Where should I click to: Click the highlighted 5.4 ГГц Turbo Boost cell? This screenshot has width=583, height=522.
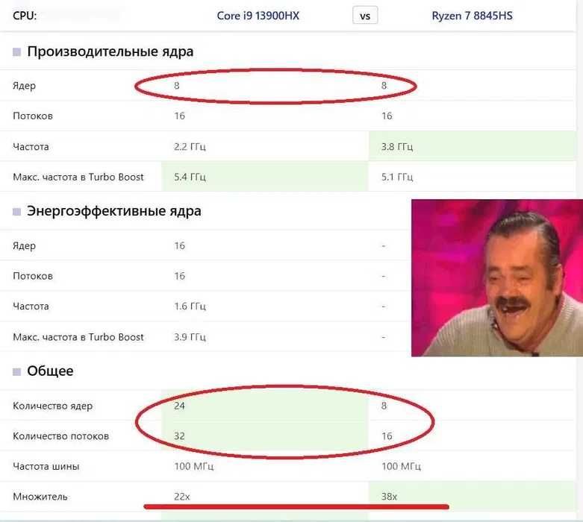click(x=265, y=177)
